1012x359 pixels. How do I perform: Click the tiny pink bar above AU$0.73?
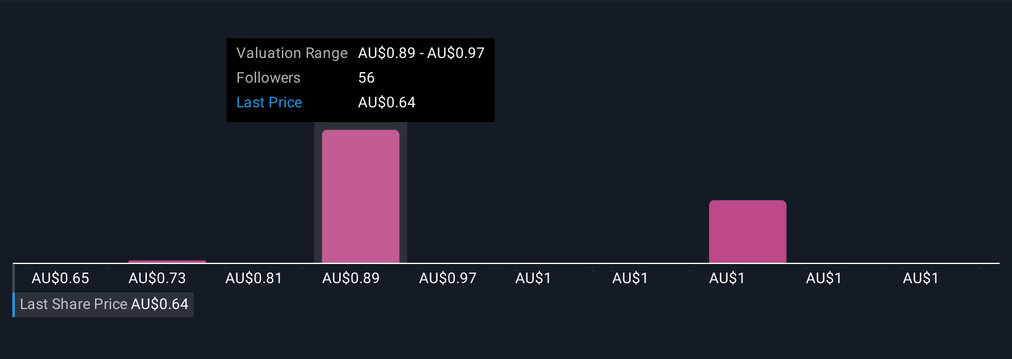point(167,262)
